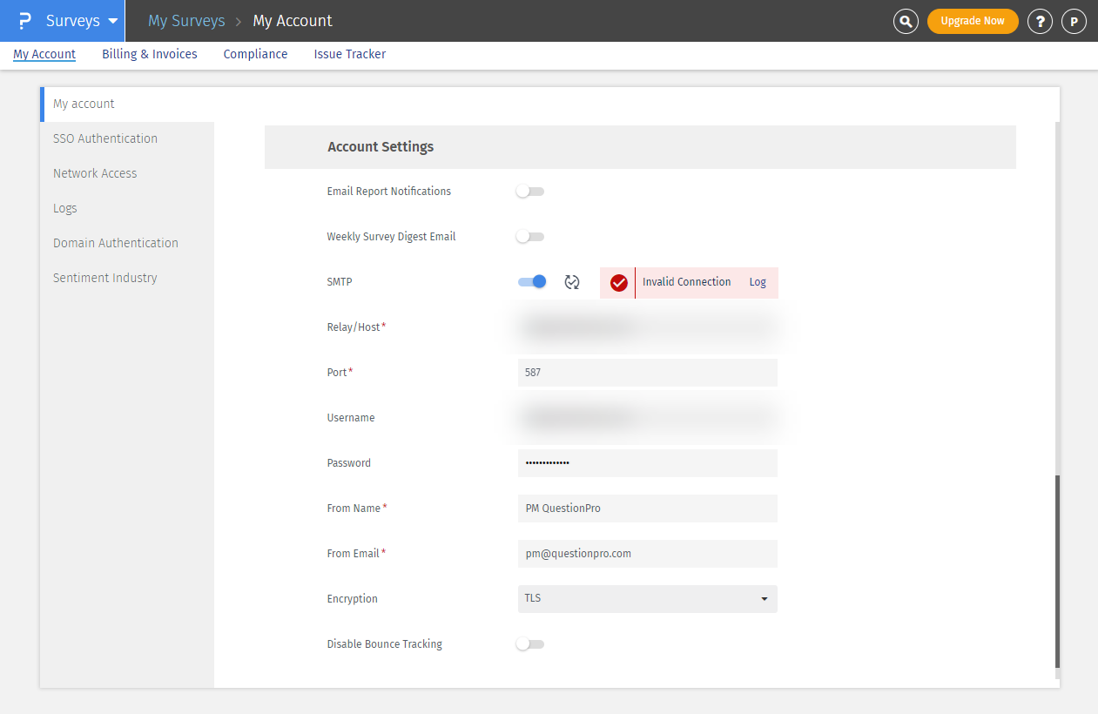
Task: Enable Disable Bounce Tracking switch
Action: 529,644
